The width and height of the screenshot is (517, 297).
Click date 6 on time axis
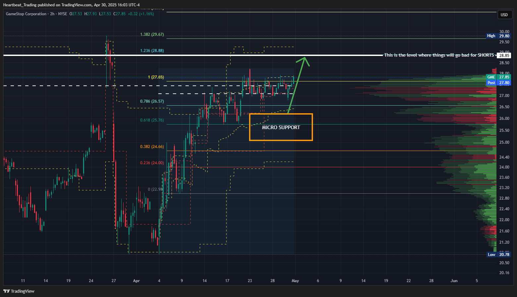tap(318, 281)
